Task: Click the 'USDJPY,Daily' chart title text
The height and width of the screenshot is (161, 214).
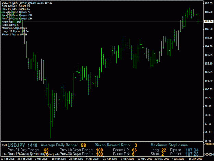Action: [x=10, y=3]
